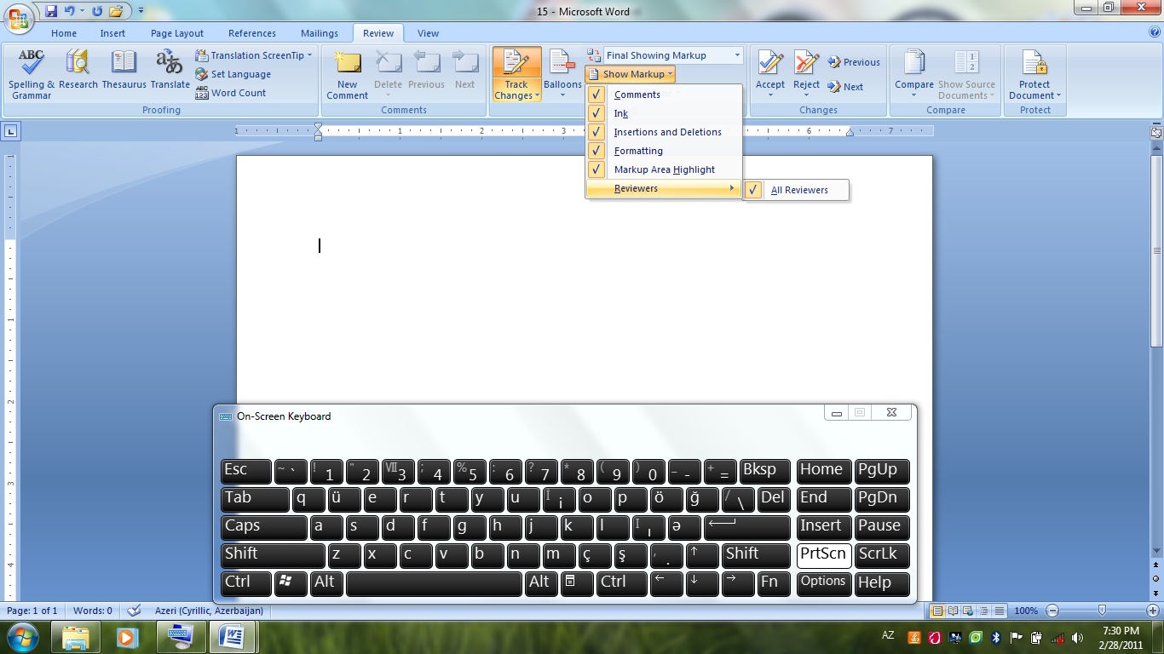
Task: Show Word Count statistics
Action: (x=230, y=93)
